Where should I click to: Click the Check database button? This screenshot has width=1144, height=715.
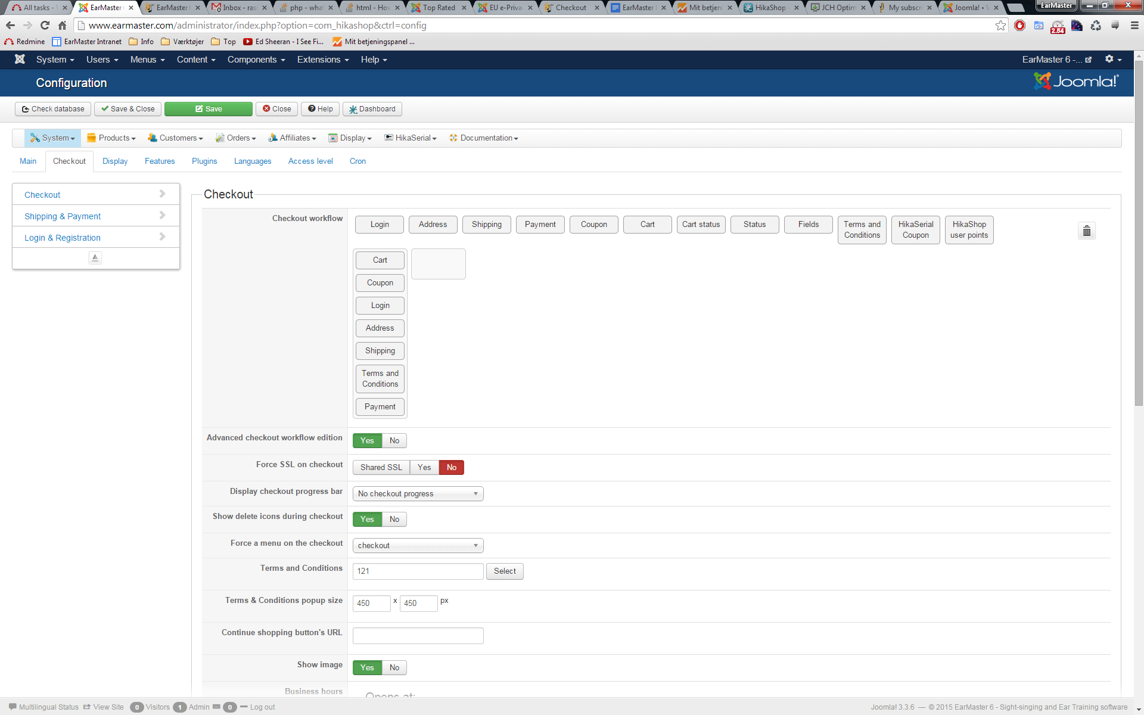point(53,109)
